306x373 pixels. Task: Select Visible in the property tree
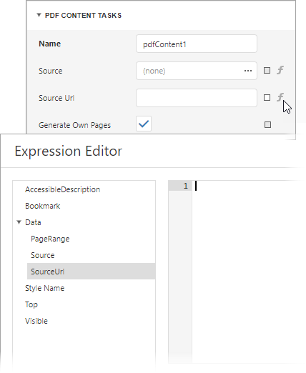click(36, 321)
